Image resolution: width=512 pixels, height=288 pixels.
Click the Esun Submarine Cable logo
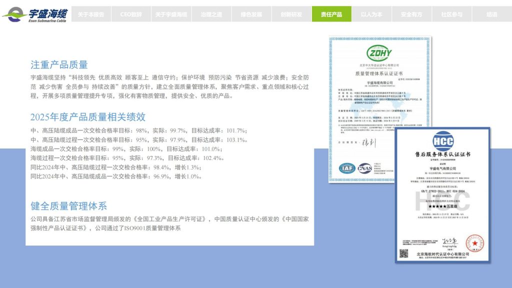(x=34, y=14)
